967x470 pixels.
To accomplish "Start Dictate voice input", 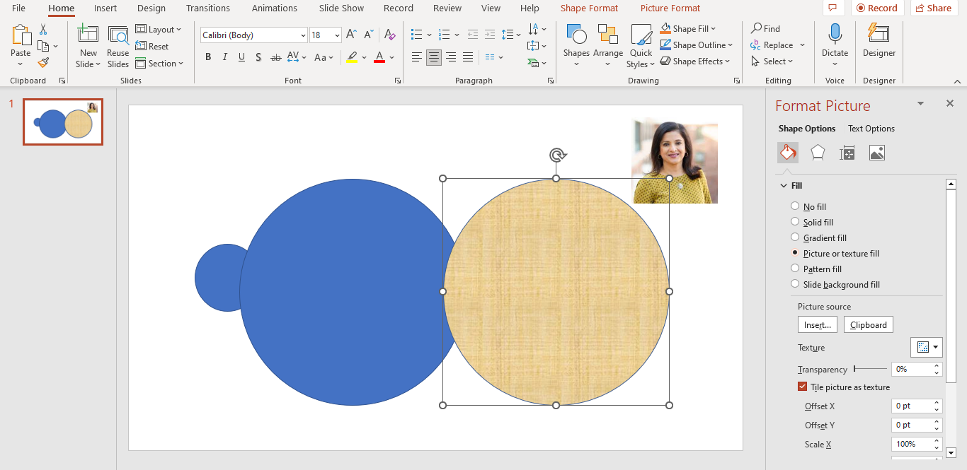I will click(x=835, y=42).
